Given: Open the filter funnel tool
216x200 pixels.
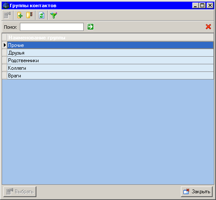Looking at the screenshot, I should 54,15.
